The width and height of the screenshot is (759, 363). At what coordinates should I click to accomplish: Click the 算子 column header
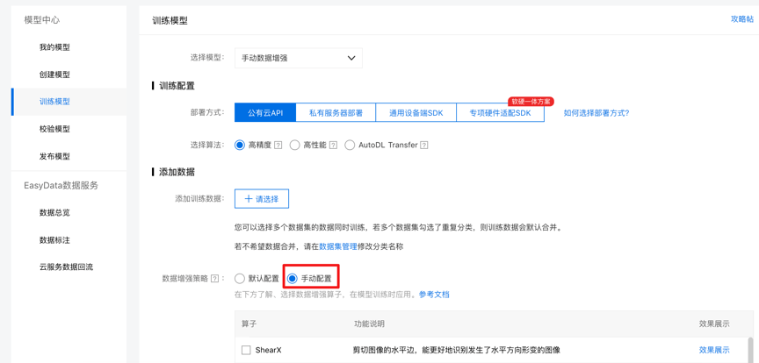(x=249, y=323)
